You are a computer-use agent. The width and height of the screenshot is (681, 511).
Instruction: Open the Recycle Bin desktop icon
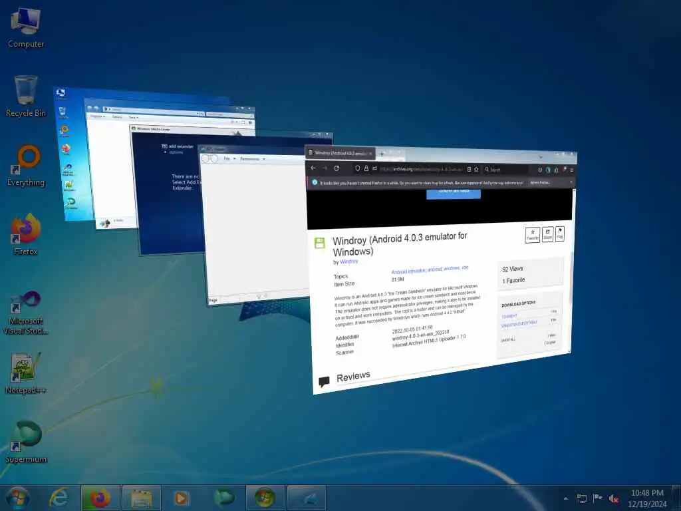point(26,96)
